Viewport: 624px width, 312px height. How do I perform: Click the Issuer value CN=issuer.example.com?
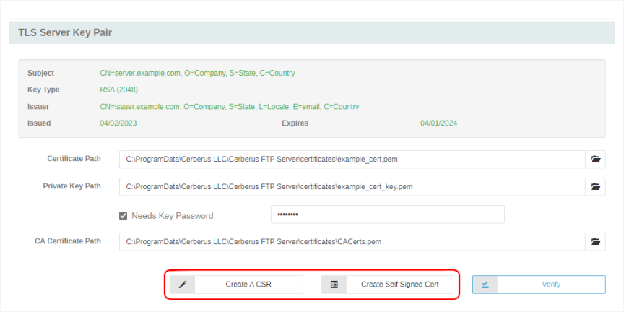tap(229, 107)
